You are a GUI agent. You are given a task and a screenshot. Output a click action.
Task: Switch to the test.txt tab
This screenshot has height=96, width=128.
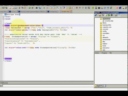13,11
